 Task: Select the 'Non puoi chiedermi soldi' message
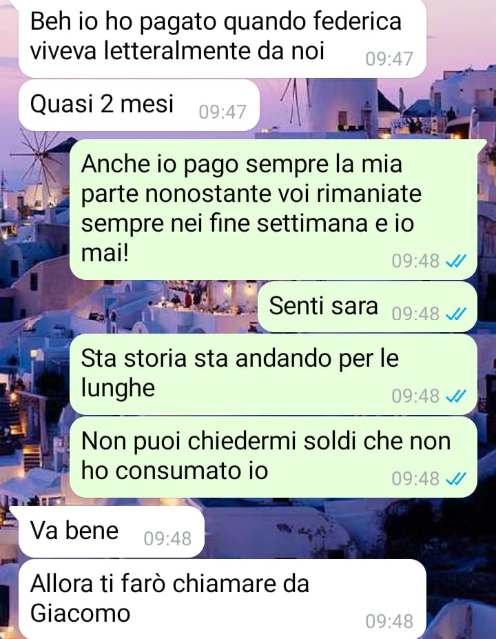[273, 457]
